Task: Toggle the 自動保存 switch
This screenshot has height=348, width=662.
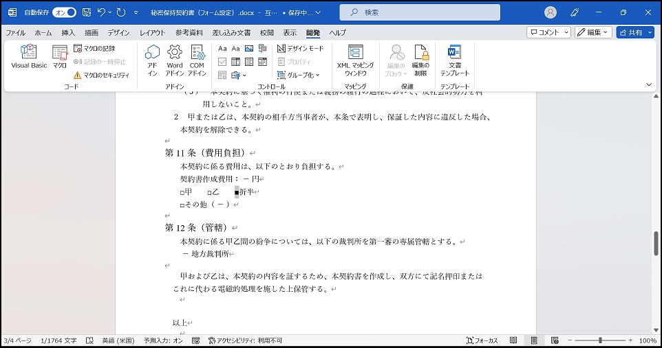Action: pos(64,12)
